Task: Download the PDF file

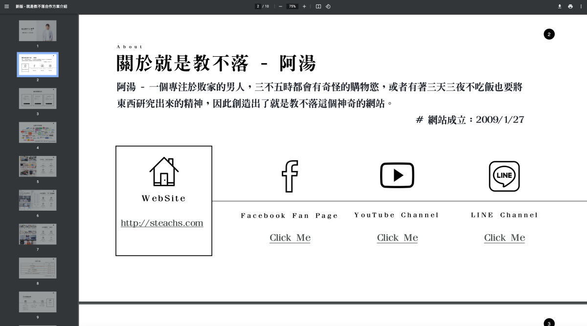Action: 560,6
